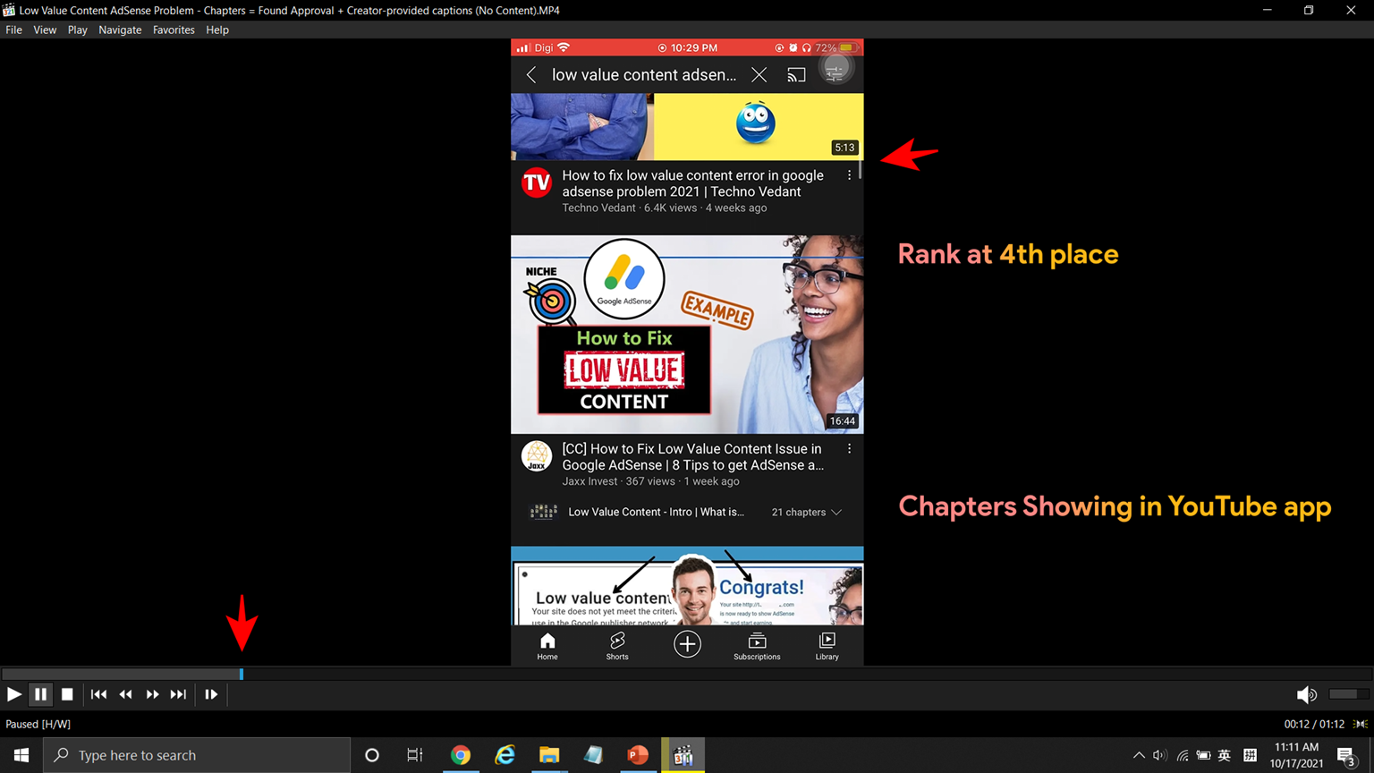Open Task View on taskbar
The image size is (1374, 773).
(415, 755)
